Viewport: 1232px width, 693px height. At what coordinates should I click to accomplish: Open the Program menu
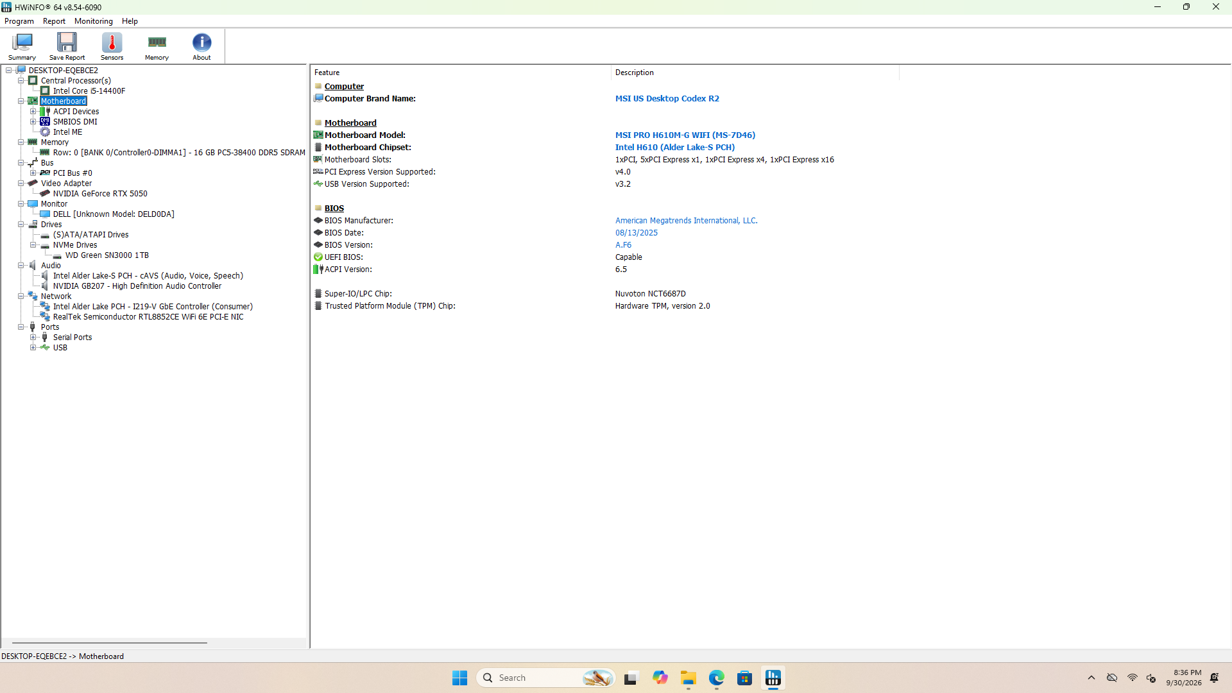click(19, 21)
